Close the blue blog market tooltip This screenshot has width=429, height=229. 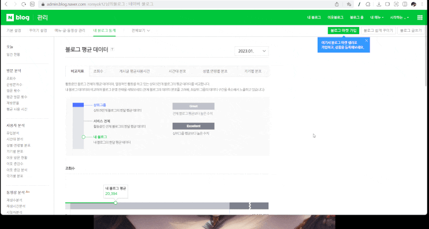(x=366, y=40)
